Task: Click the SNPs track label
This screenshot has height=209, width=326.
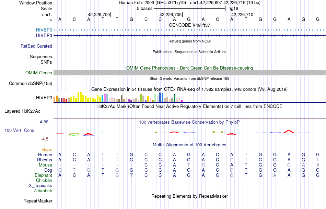Action: [x=46, y=62]
